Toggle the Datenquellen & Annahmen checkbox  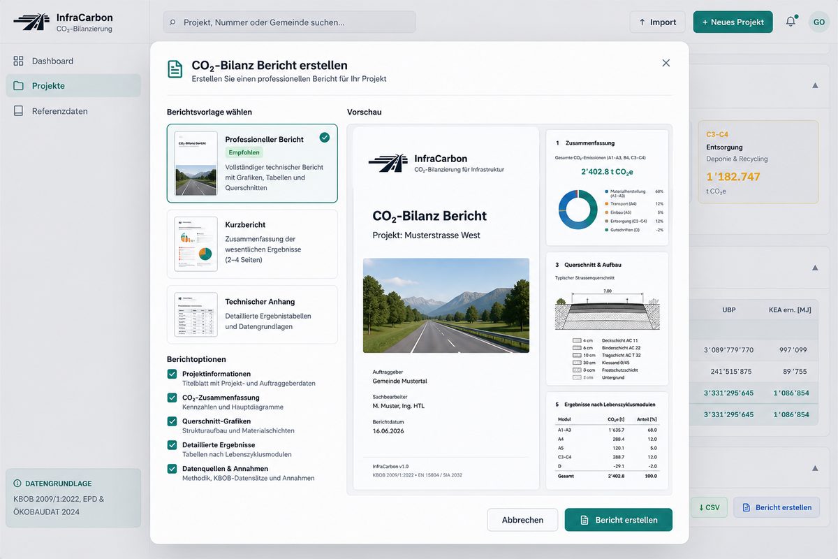[172, 469]
